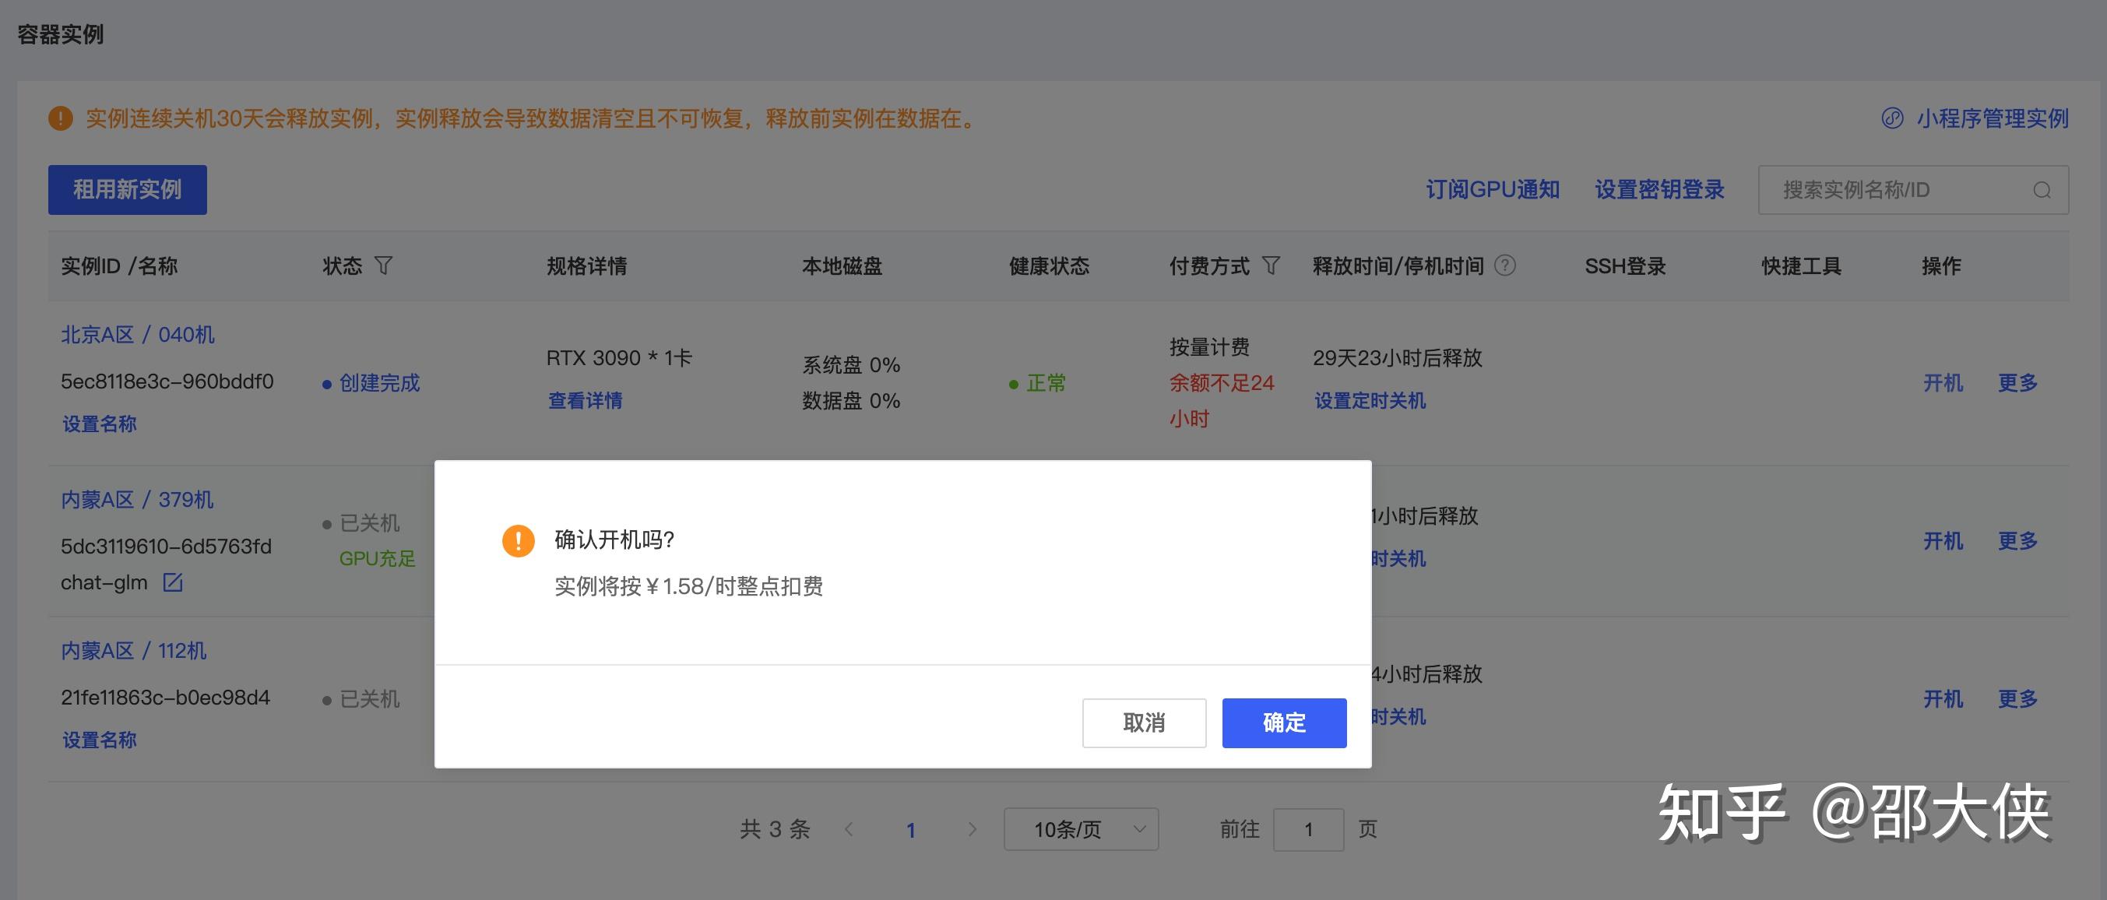2107x900 pixels.
Task: Click the 已关机 status in the 379机 row
Action: pyautogui.click(x=370, y=523)
